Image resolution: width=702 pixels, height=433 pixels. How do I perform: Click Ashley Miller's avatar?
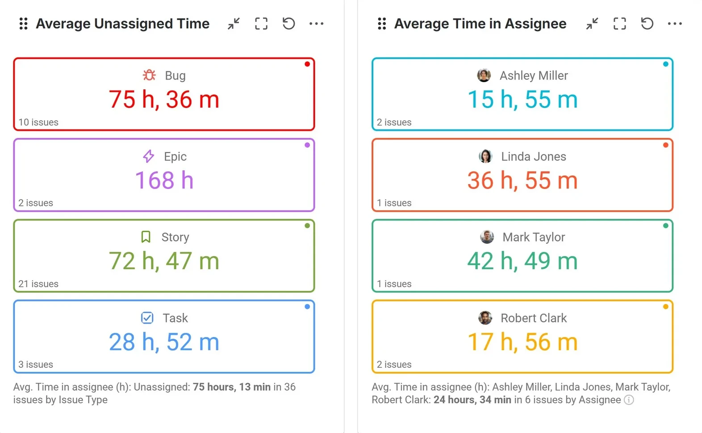484,75
